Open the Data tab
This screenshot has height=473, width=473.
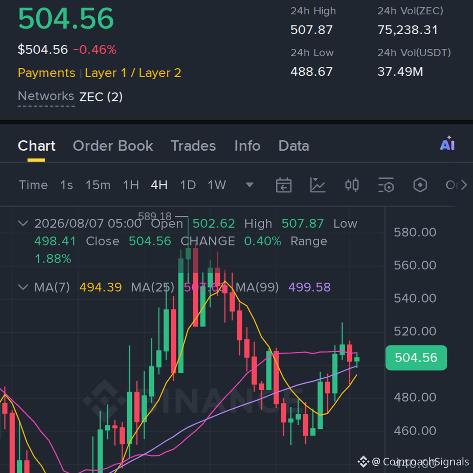(294, 146)
